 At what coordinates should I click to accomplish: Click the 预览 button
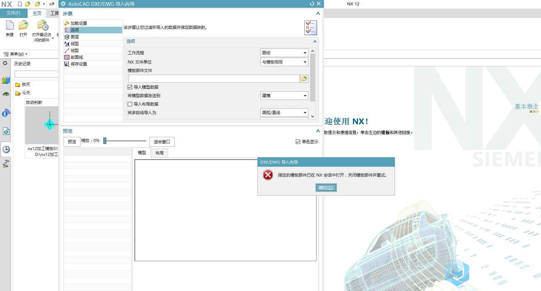[x=72, y=142]
